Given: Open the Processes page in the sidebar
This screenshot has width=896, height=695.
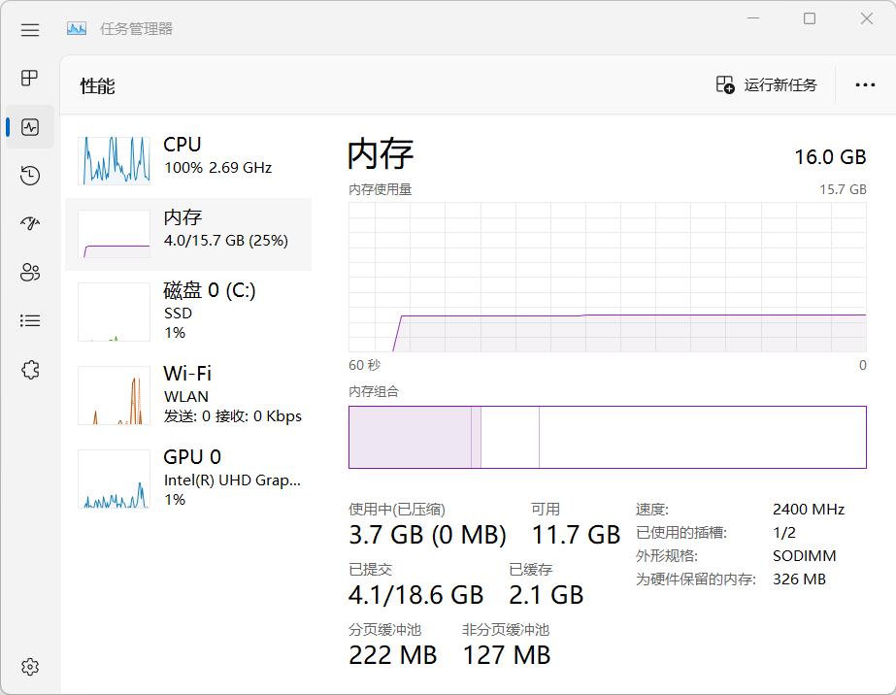Looking at the screenshot, I should tap(29, 79).
